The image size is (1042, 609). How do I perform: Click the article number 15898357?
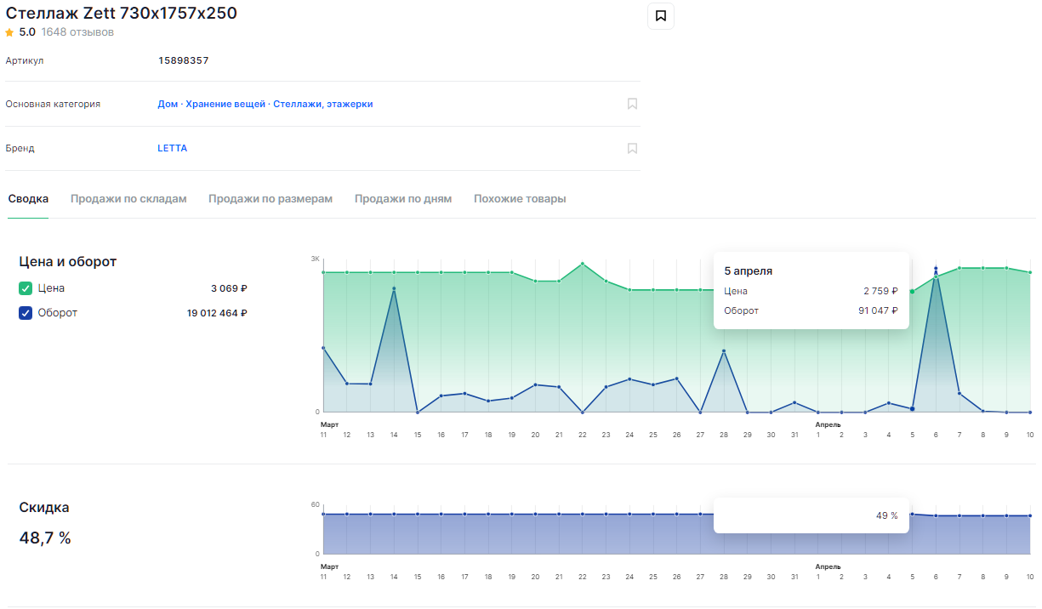click(x=184, y=60)
